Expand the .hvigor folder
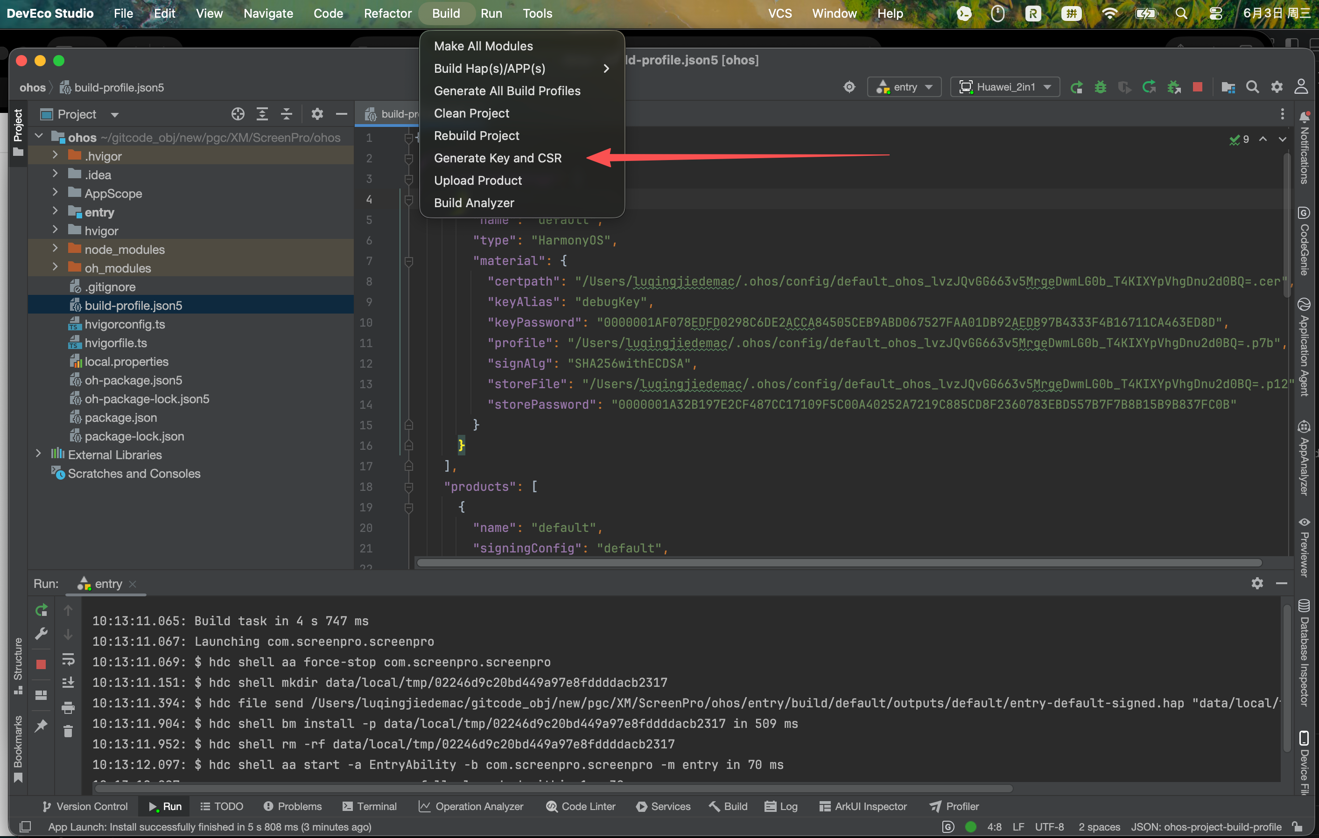The width and height of the screenshot is (1319, 838). click(x=55, y=155)
